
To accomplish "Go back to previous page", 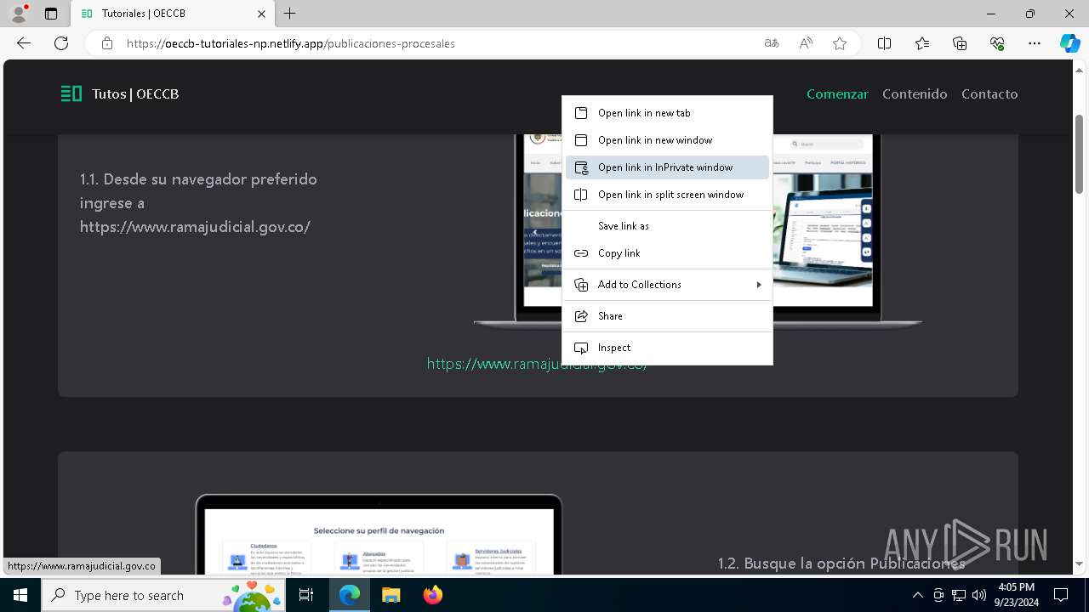I will pyautogui.click(x=24, y=43).
